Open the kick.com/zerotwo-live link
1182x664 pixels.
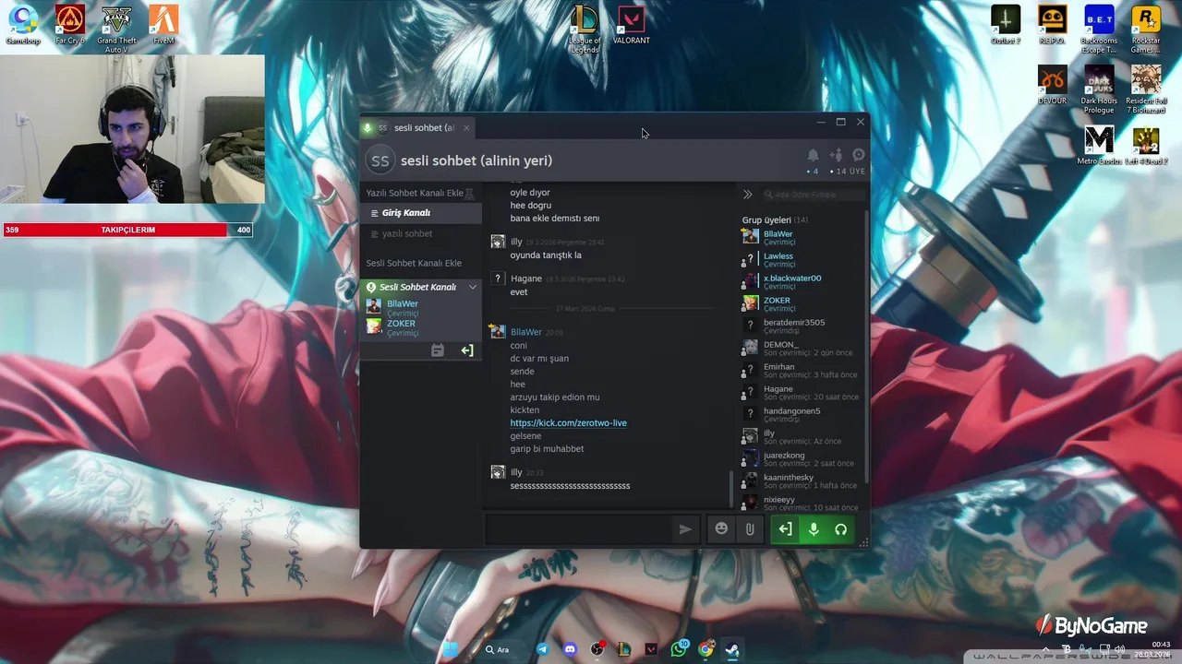click(x=568, y=423)
